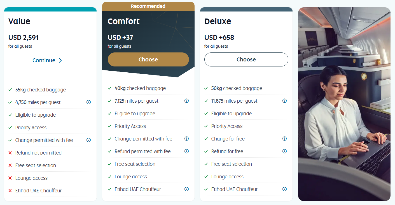
Task: Open Etihad UAE Chauffeur info on Comfort
Action: [x=186, y=189]
